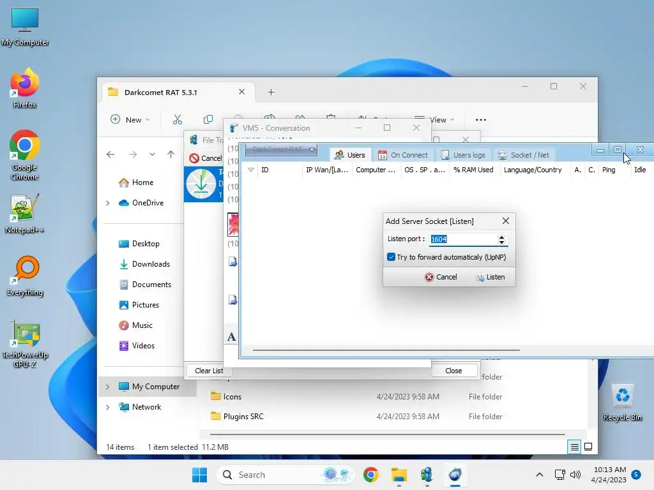
Task: Click the Listen button in socket dialog
Action: point(490,277)
